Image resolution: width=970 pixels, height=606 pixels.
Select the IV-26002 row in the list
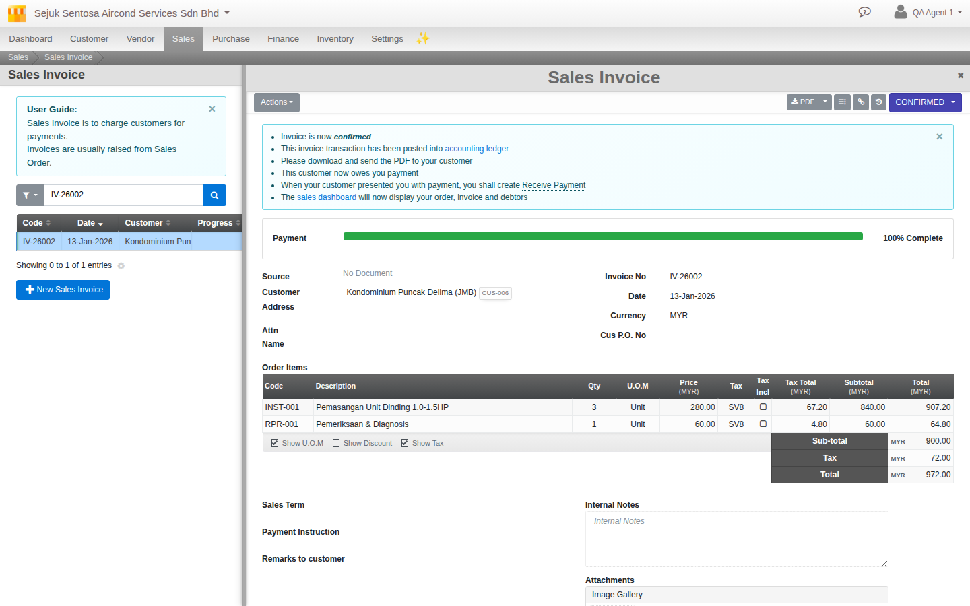pyautogui.click(x=129, y=242)
